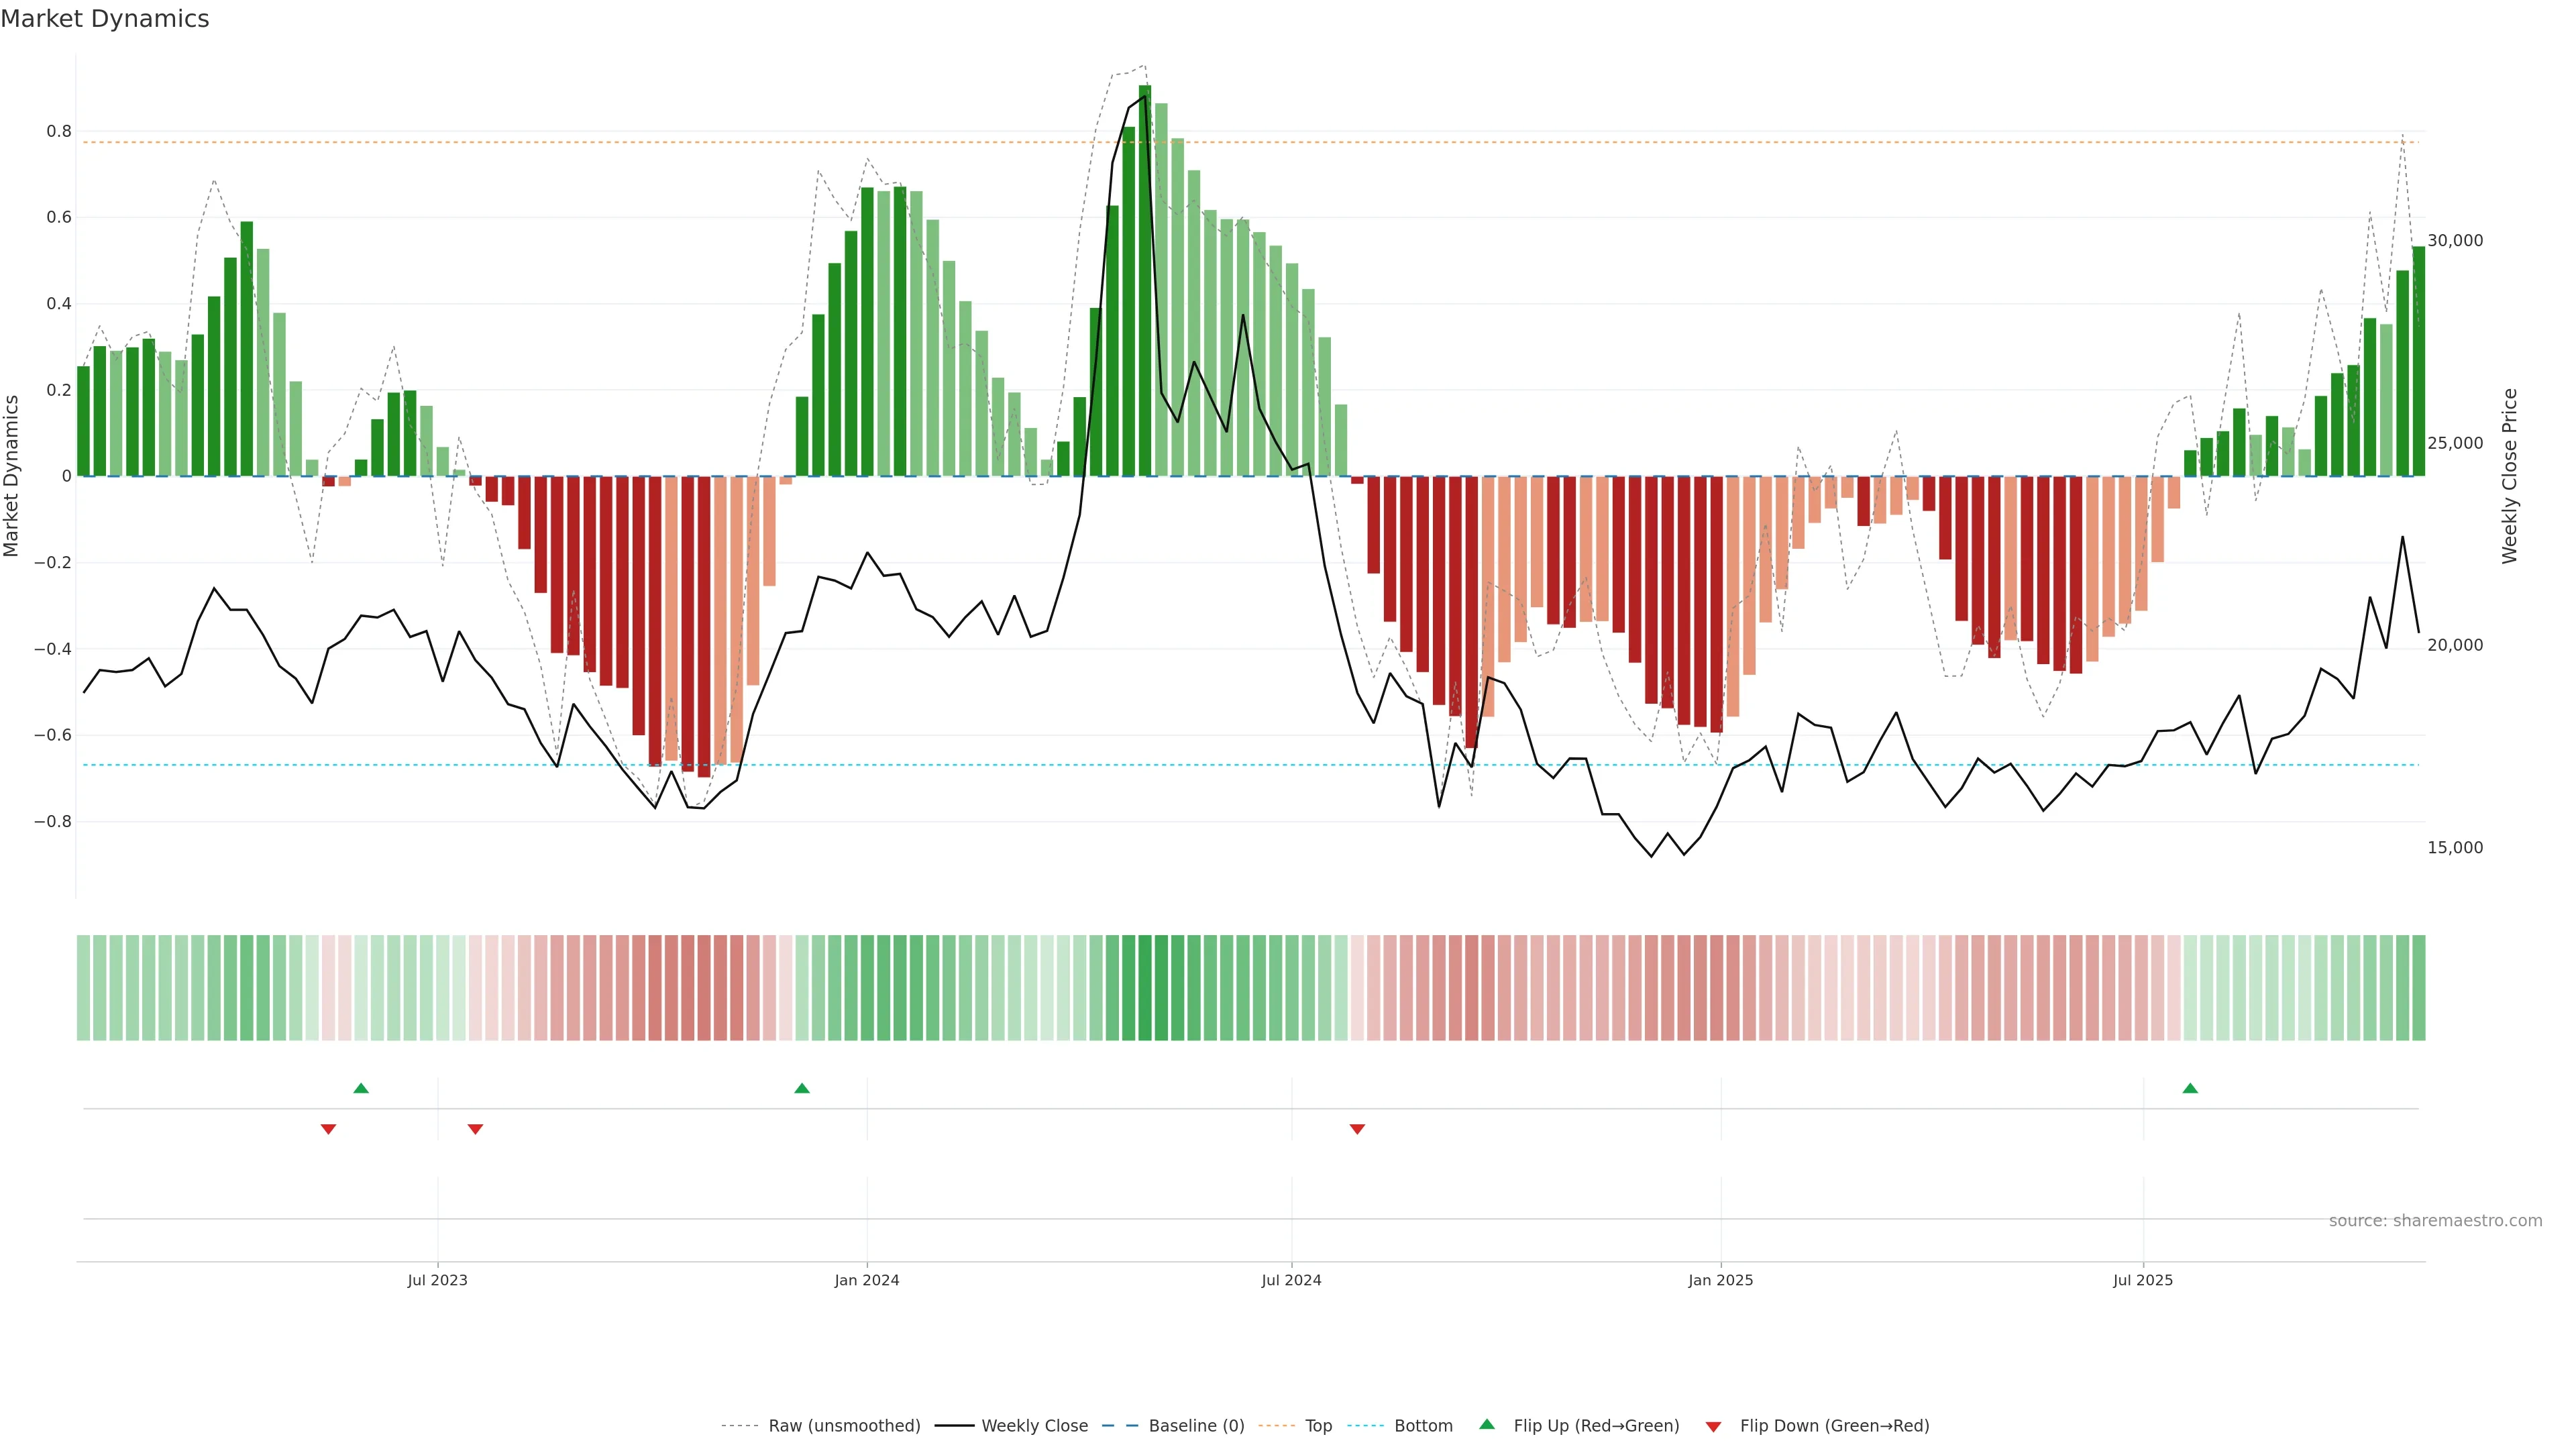The image size is (2576, 1449).
Task: Click the Jan 2024 x-axis label
Action: (x=866, y=1280)
